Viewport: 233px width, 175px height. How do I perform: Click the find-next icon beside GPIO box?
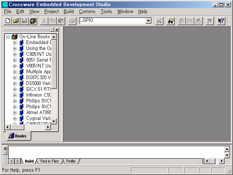click(x=159, y=21)
